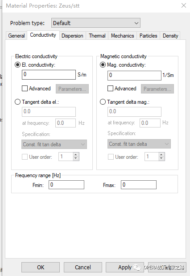Expand electric Specification Const. fit tan delta

click(54, 144)
